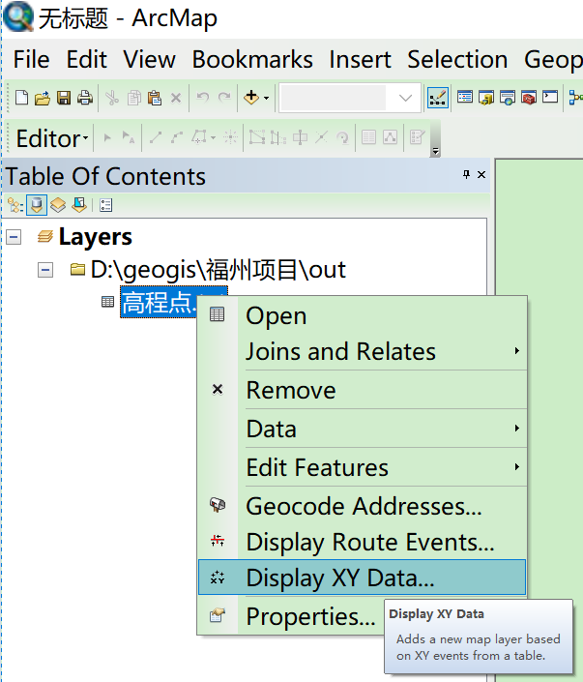Switch to List By Drawing Order
This screenshot has width=583, height=682.
(15, 205)
